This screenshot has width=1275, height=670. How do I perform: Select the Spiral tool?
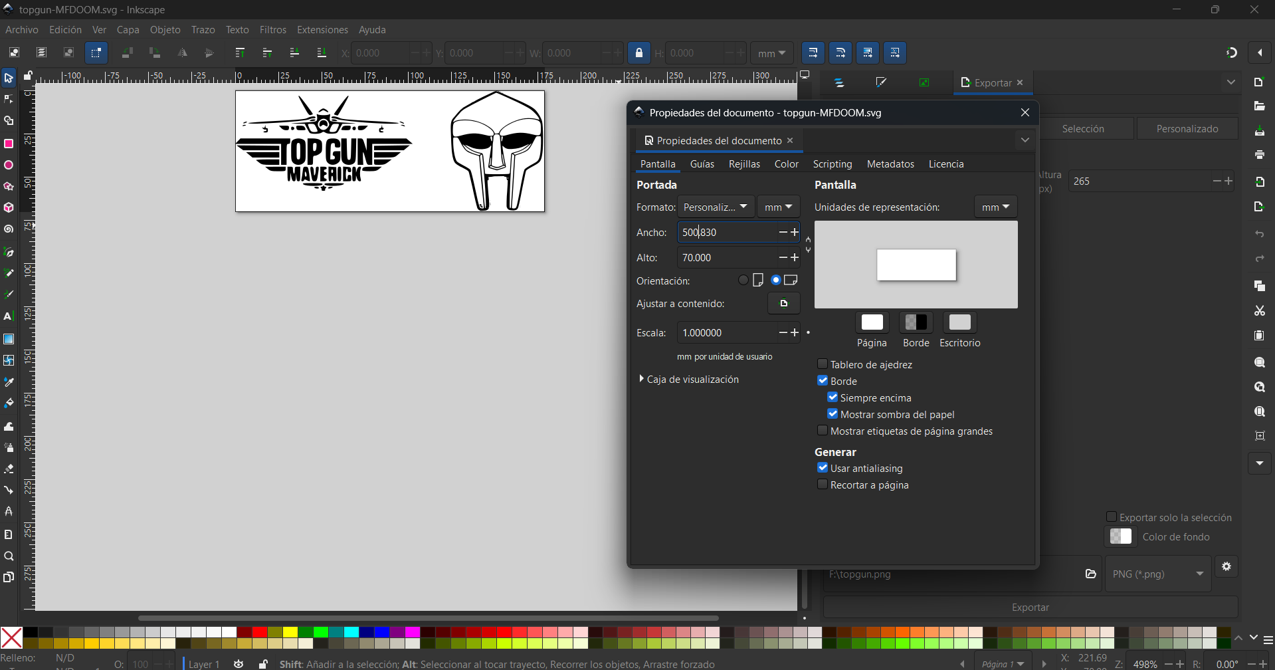[x=9, y=230]
